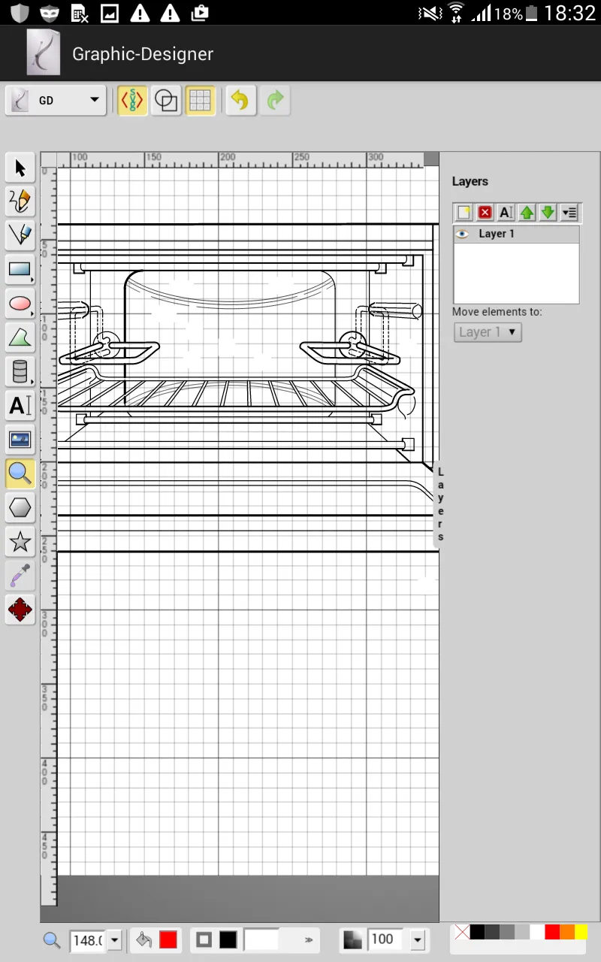Select Layer 1 in layers list
This screenshot has width=601, height=962.
[516, 234]
